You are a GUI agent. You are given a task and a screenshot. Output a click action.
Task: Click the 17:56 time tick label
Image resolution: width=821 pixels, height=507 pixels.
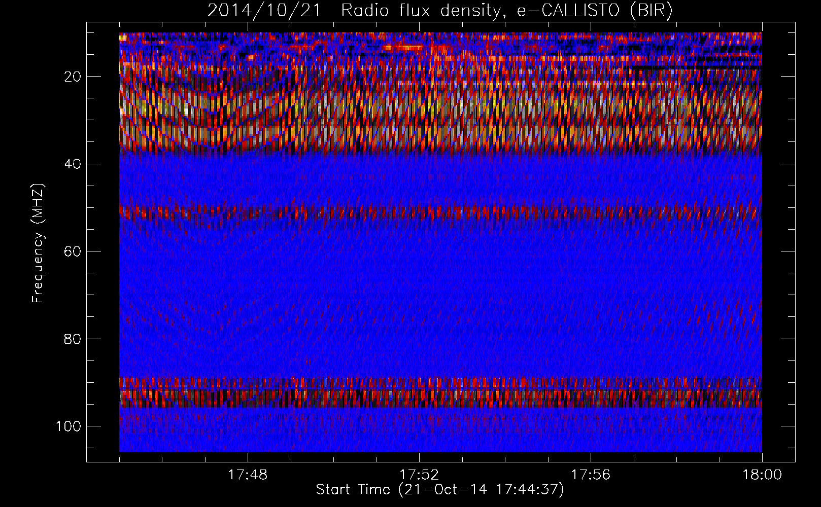click(x=591, y=475)
